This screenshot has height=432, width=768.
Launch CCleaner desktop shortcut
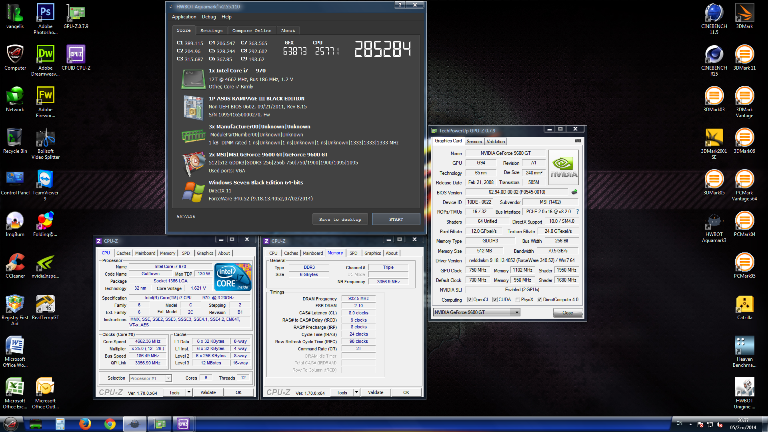point(15,266)
